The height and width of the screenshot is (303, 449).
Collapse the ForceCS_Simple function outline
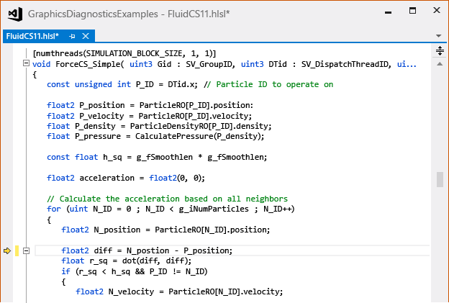pos(26,63)
